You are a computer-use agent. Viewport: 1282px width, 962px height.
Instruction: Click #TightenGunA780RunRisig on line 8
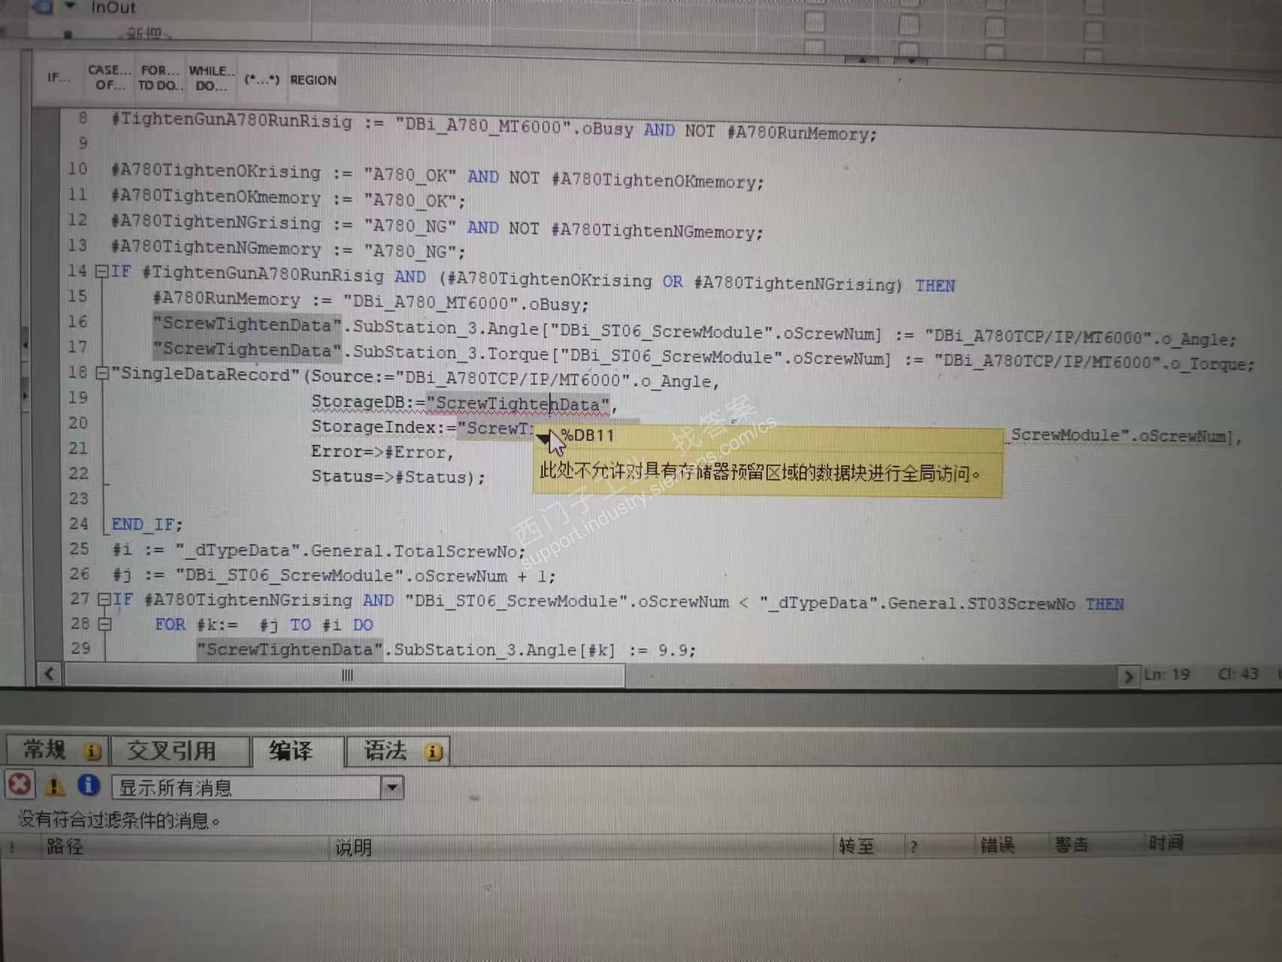coord(231,120)
